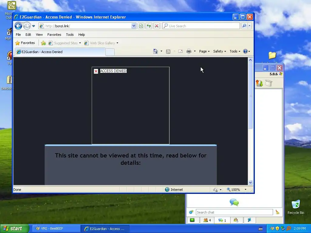Click the orange magnifier tray icon
Screen dimensions: 311x233
click(x=289, y=228)
